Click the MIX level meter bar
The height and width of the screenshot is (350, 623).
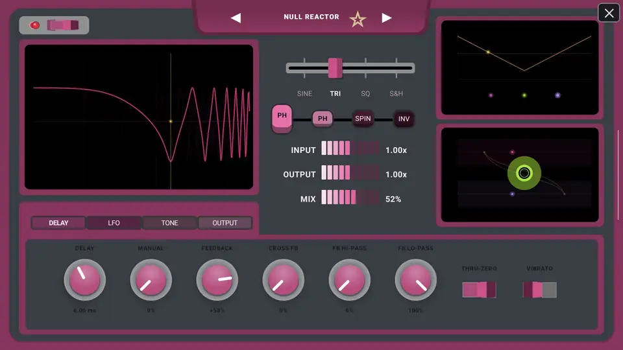[350, 197]
